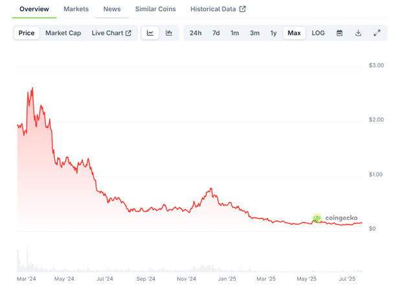Toggle the LOG scale option
Image resolution: width=399 pixels, height=293 pixels.
click(x=318, y=33)
